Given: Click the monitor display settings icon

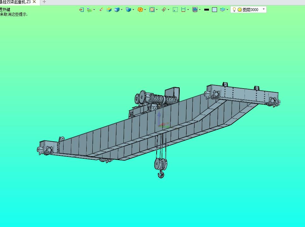Looking at the screenshot, I should pos(195,9).
